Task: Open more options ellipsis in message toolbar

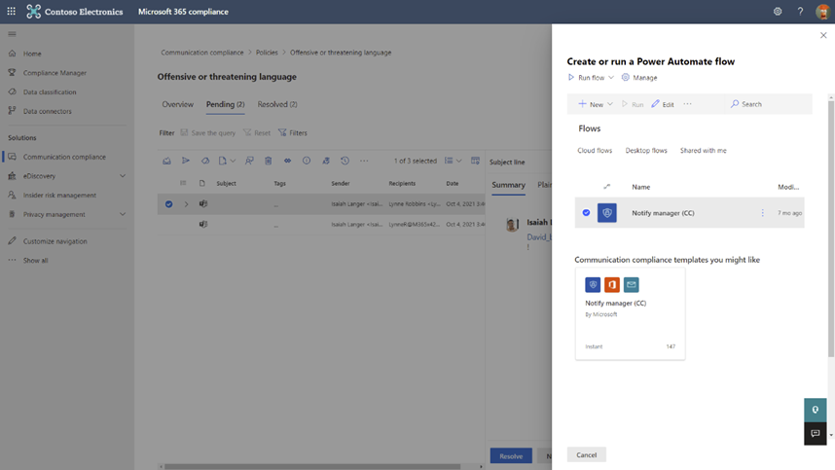Action: tap(364, 161)
